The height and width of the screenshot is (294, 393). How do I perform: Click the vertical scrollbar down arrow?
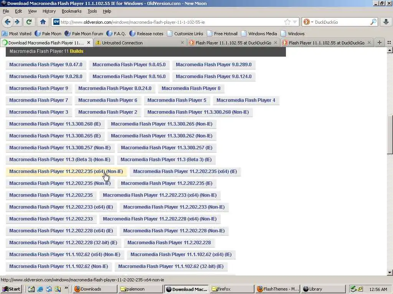(390, 273)
